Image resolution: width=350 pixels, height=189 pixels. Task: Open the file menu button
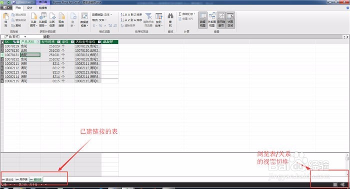coord(6,7)
